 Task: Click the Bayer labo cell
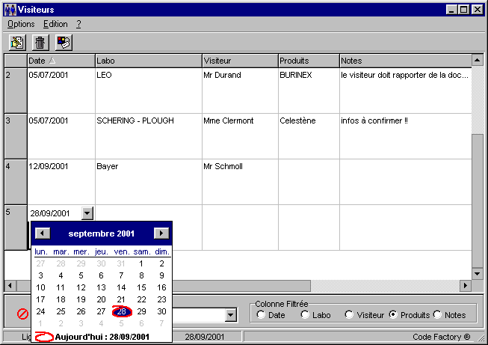pos(149,182)
